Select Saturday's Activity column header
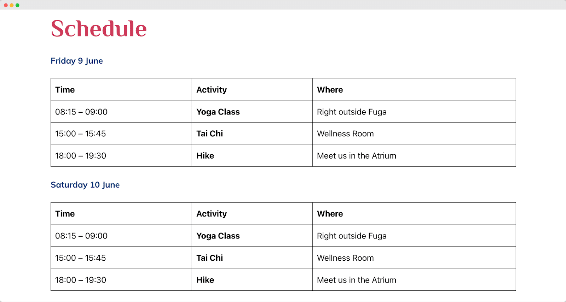Viewport: 566px width, 302px height. (252, 214)
